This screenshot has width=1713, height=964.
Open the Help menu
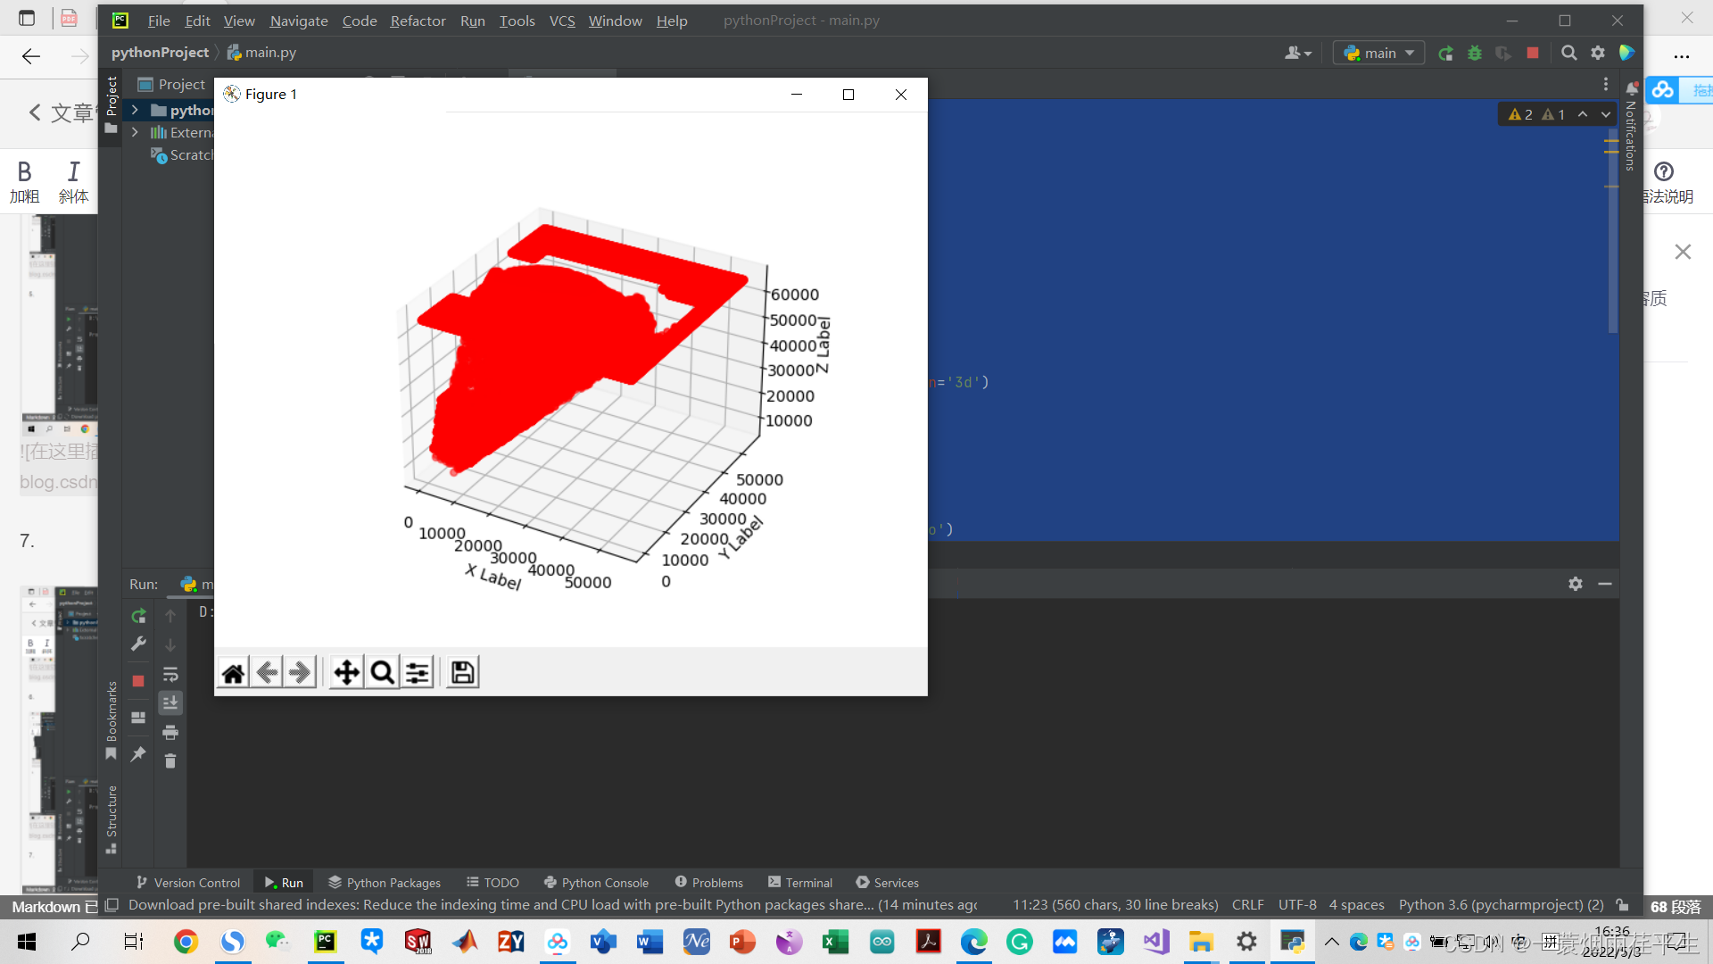(672, 21)
